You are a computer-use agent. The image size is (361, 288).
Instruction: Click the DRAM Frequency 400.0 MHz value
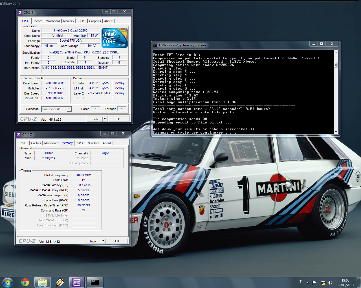pyautogui.click(x=84, y=175)
